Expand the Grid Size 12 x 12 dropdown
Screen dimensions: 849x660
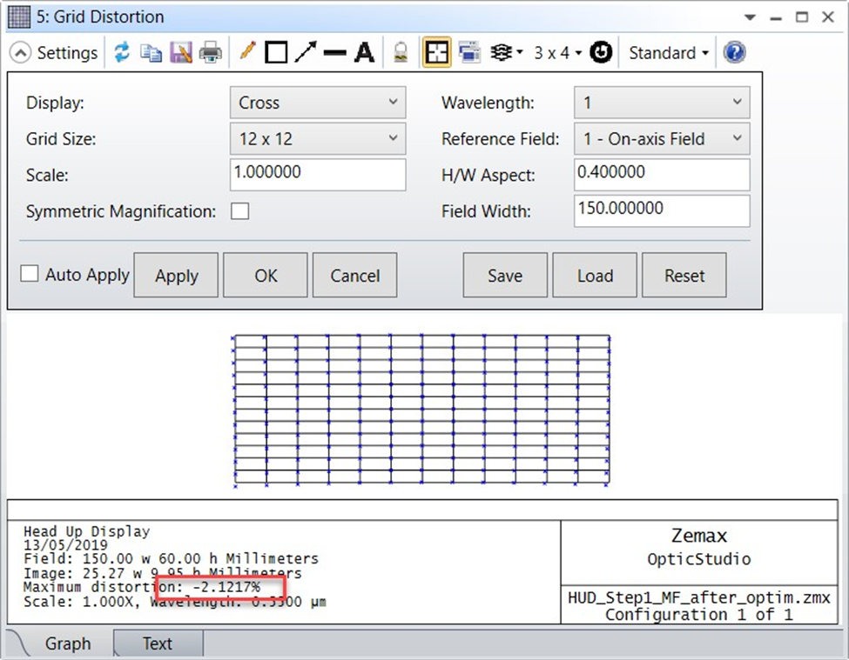[318, 138]
